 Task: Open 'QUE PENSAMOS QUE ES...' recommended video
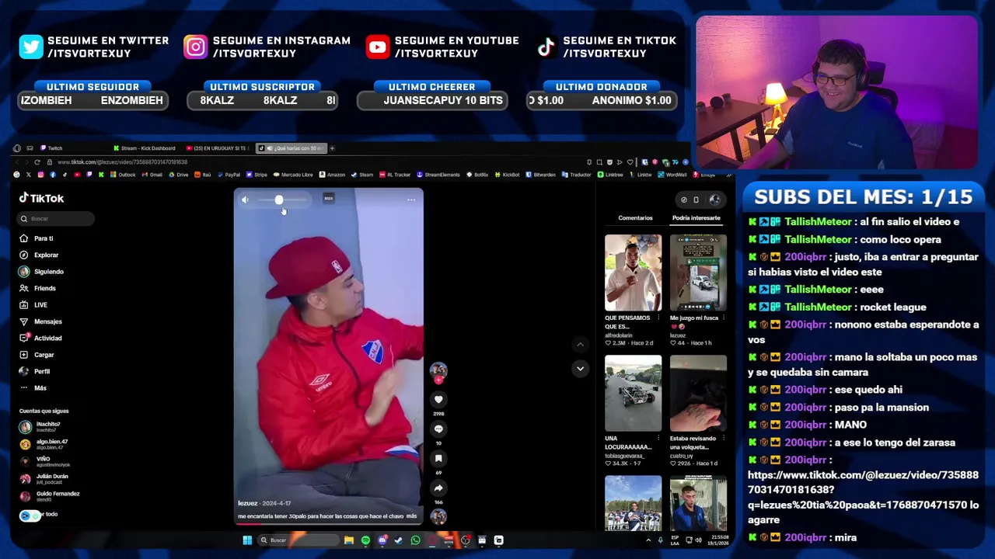633,273
